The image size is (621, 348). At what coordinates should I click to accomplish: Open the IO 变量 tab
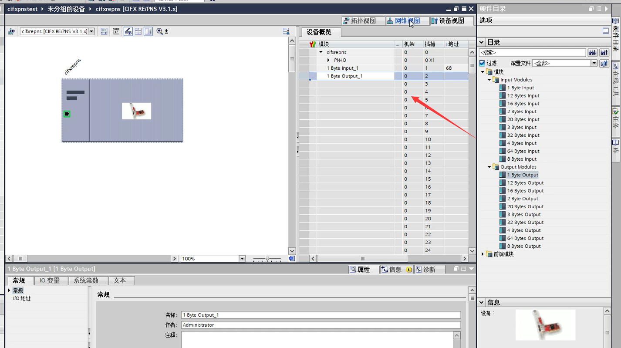click(x=49, y=280)
